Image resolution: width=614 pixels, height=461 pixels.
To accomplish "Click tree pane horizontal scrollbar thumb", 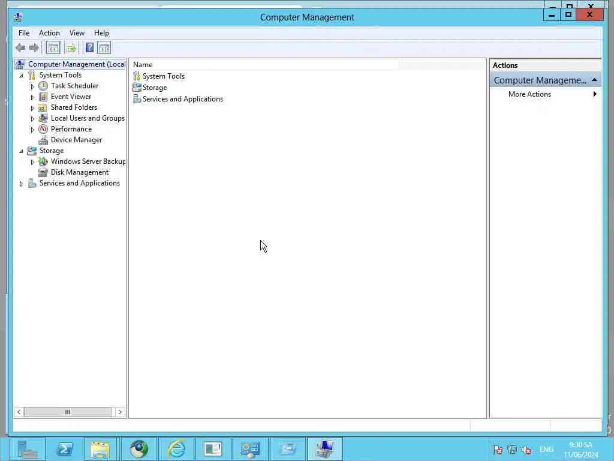I will pyautogui.click(x=67, y=412).
